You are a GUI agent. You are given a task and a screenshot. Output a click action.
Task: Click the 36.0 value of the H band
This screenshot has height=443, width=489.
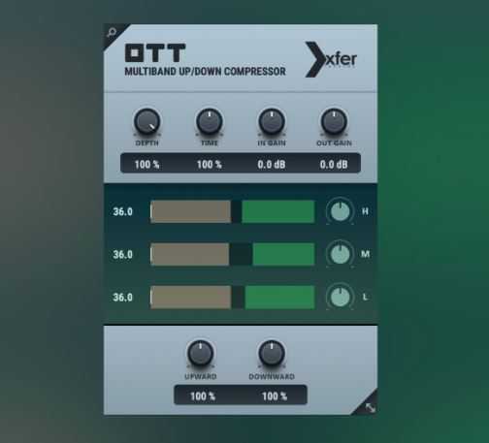click(122, 211)
